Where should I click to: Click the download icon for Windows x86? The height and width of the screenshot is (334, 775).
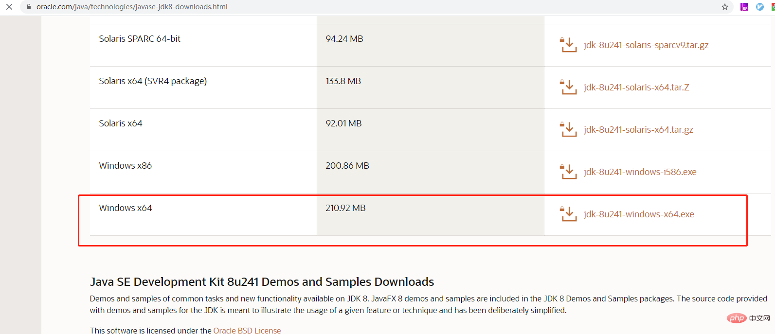569,172
